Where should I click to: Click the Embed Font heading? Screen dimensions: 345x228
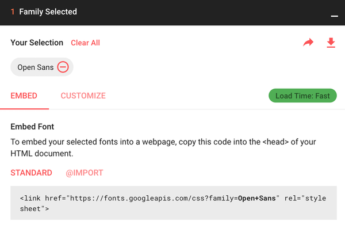[32, 127]
